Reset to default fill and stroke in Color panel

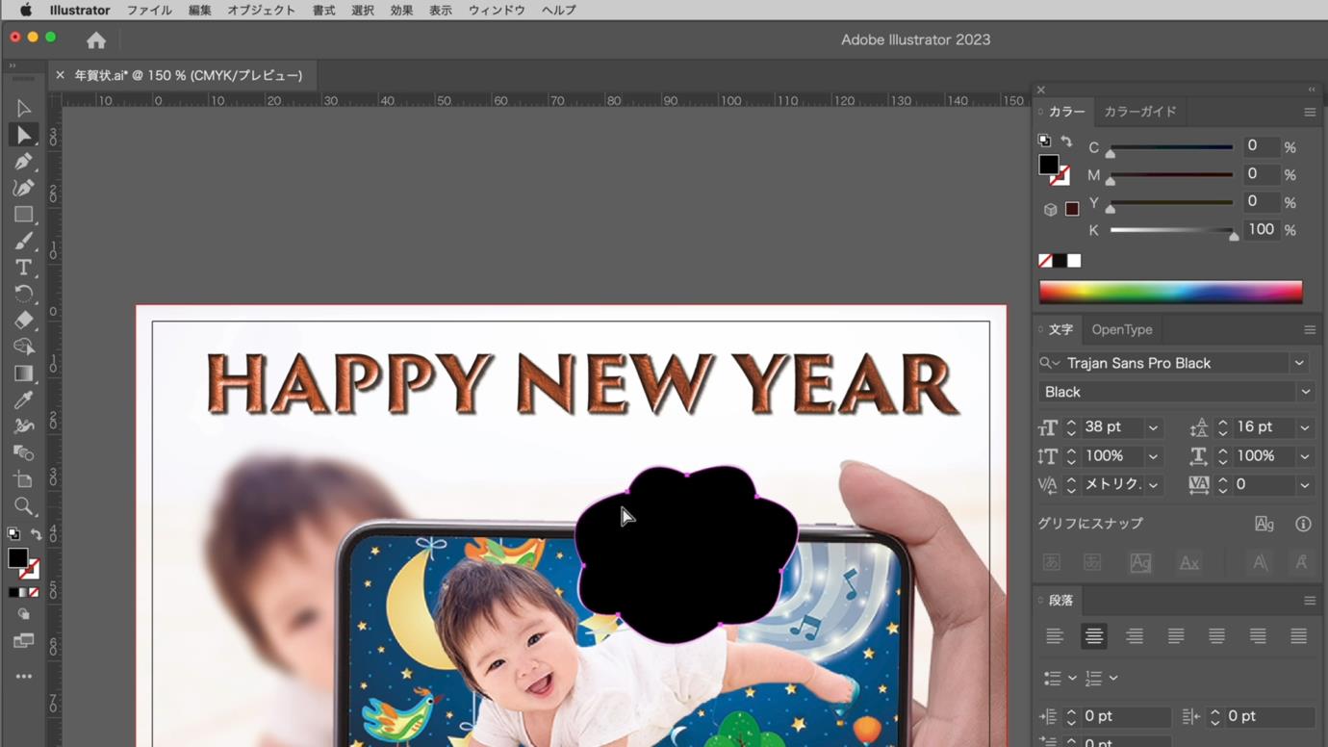[1044, 141]
